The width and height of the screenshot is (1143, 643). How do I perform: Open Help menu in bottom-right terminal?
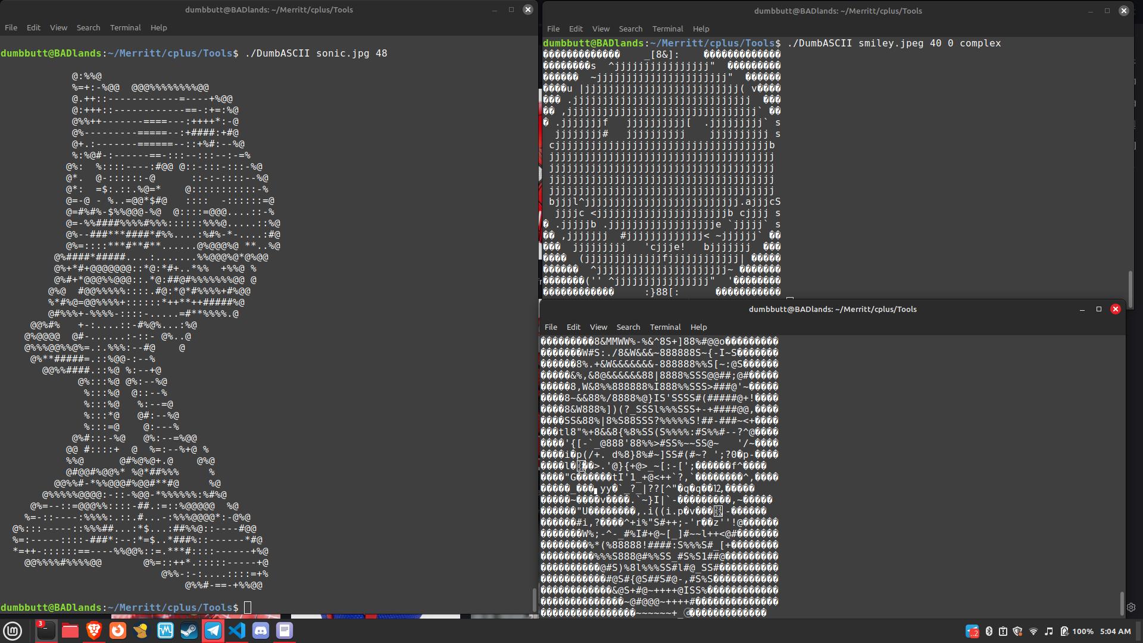tap(698, 327)
